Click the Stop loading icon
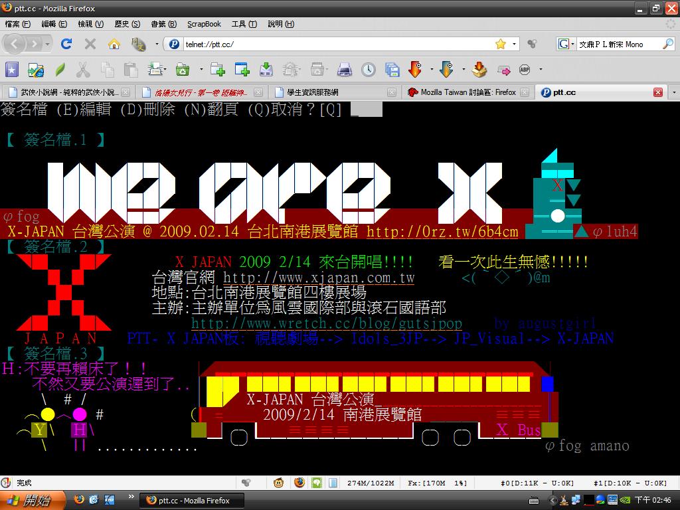The height and width of the screenshot is (510, 680). point(90,44)
